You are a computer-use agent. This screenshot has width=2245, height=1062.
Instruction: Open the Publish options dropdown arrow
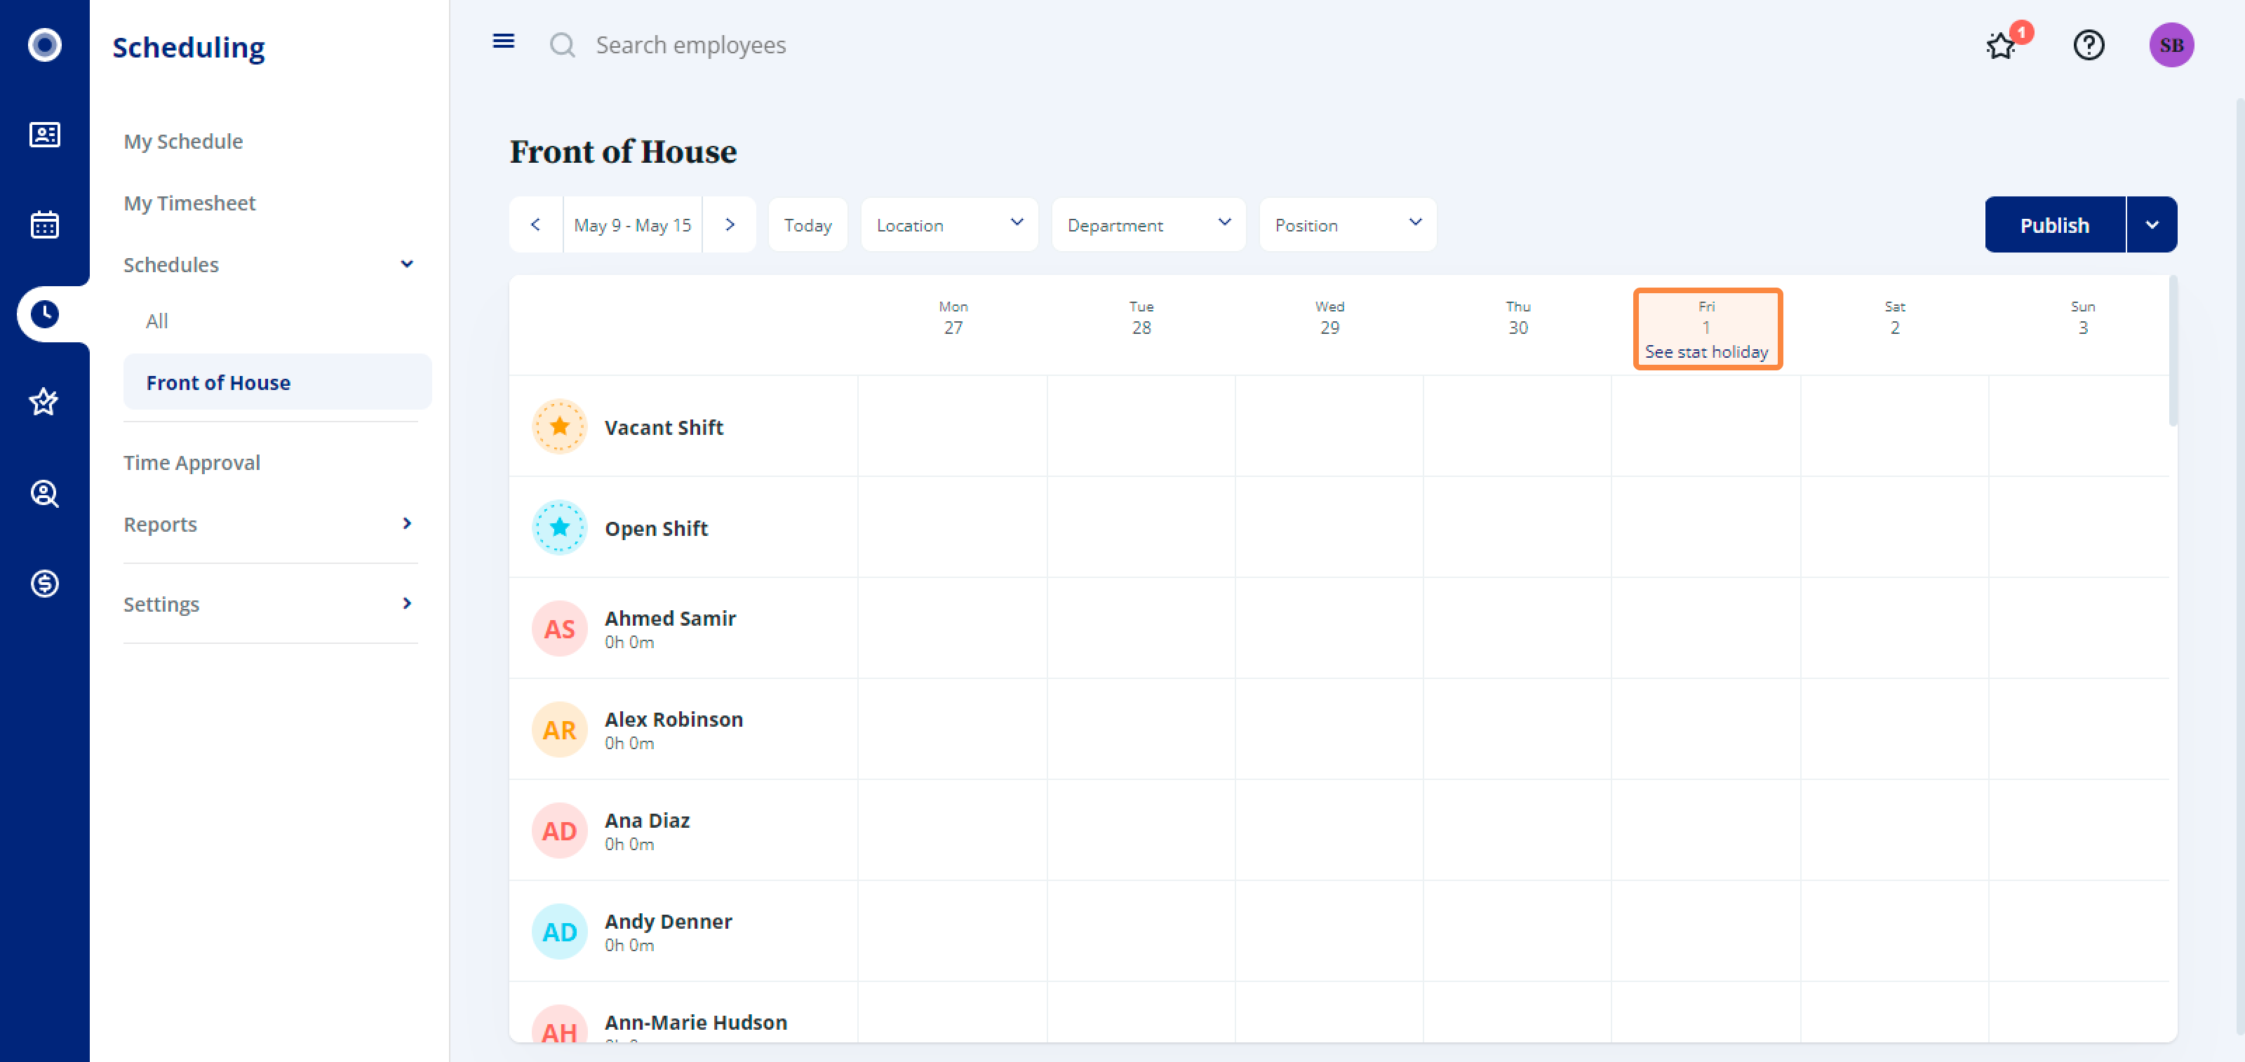[2152, 224]
